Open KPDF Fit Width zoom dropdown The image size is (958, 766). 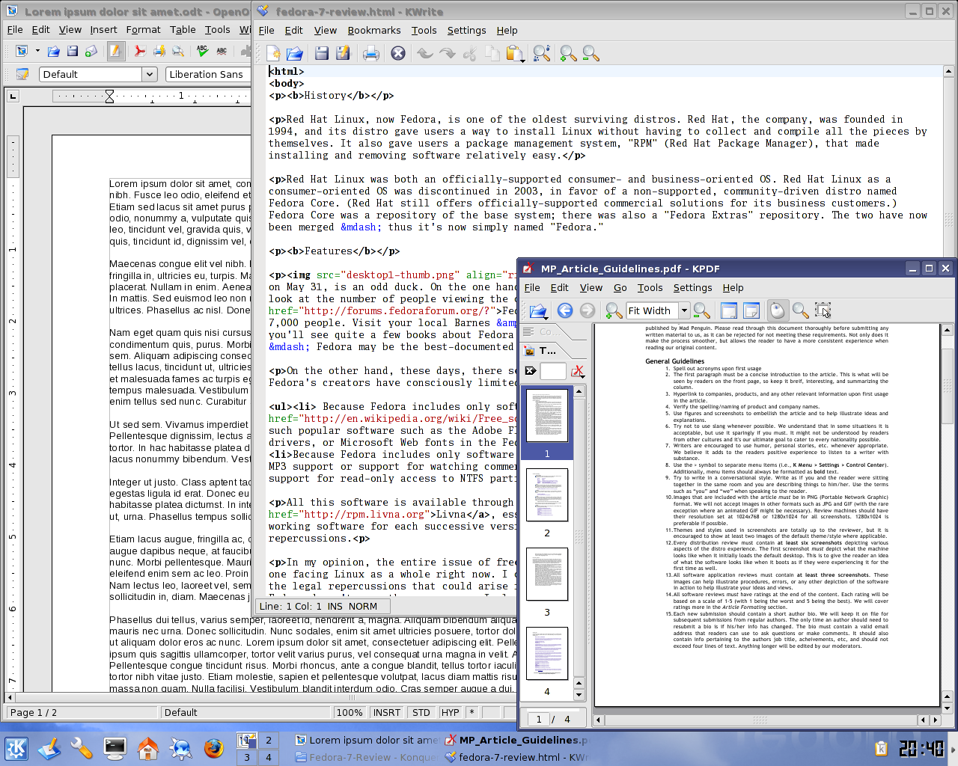pos(684,310)
